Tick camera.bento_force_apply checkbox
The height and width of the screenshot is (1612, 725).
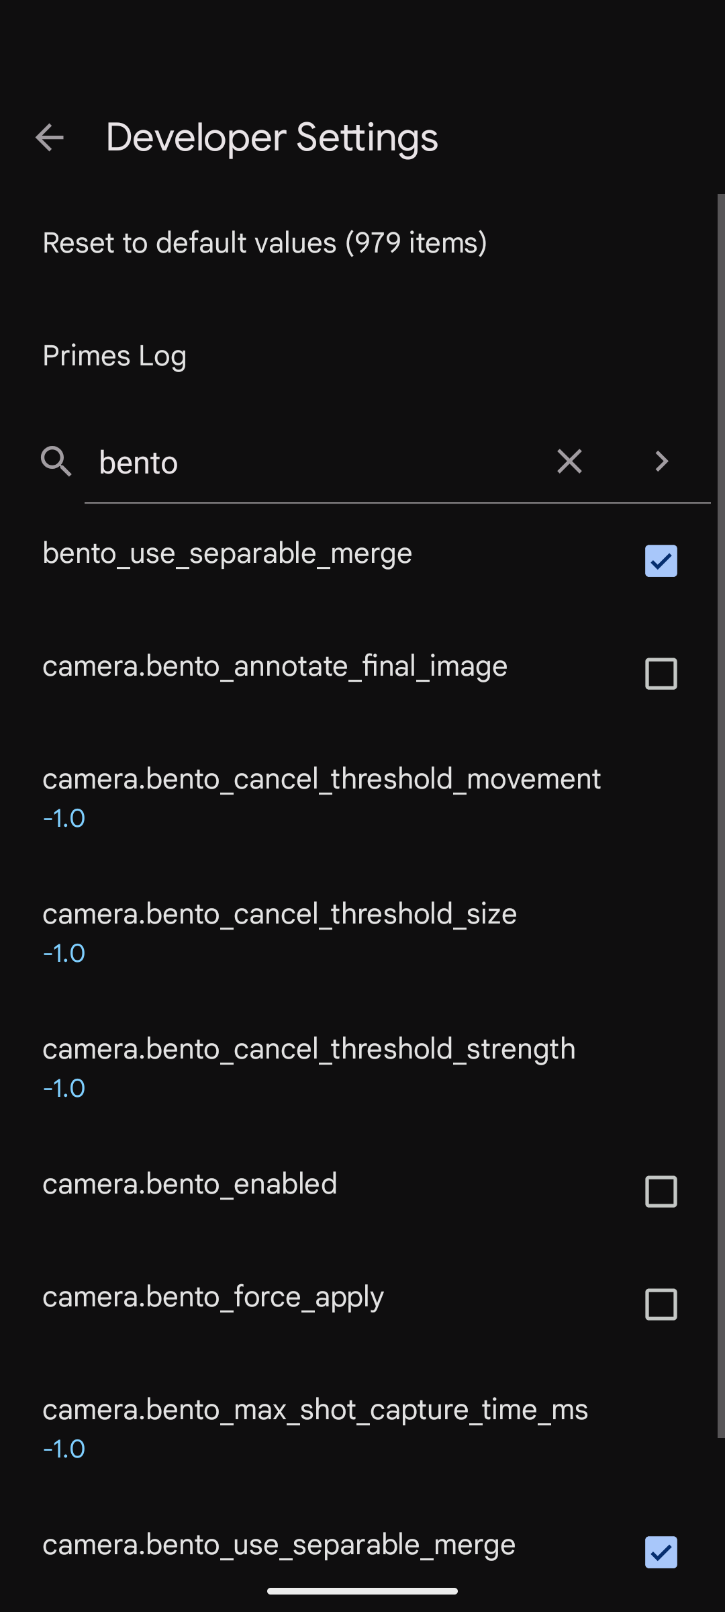[x=661, y=1304]
